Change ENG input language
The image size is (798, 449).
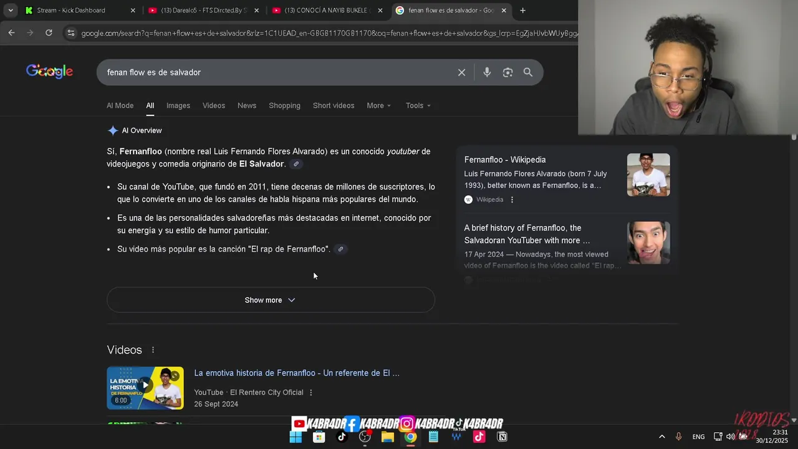tap(698, 437)
